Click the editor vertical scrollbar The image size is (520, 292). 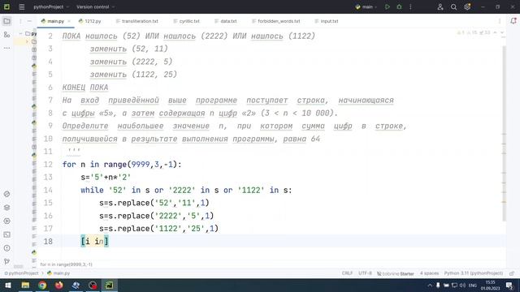(x=504, y=132)
